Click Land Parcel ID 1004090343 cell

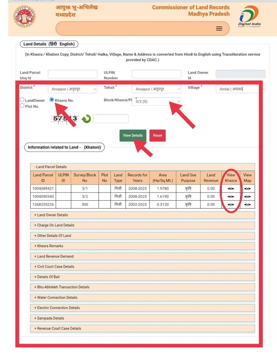coord(43,196)
